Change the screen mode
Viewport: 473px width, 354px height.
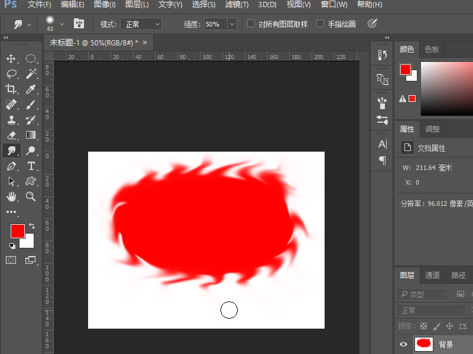30,260
